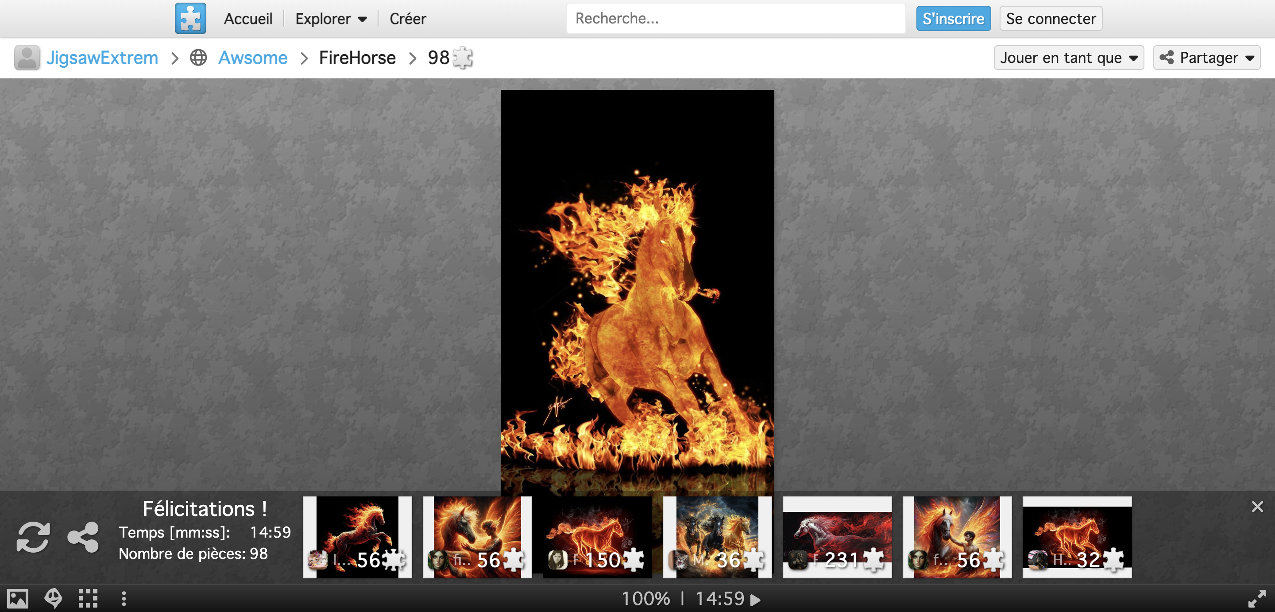The height and width of the screenshot is (612, 1275).
Task: Toggle the preview image icon in the bottom bar
Action: [17, 598]
